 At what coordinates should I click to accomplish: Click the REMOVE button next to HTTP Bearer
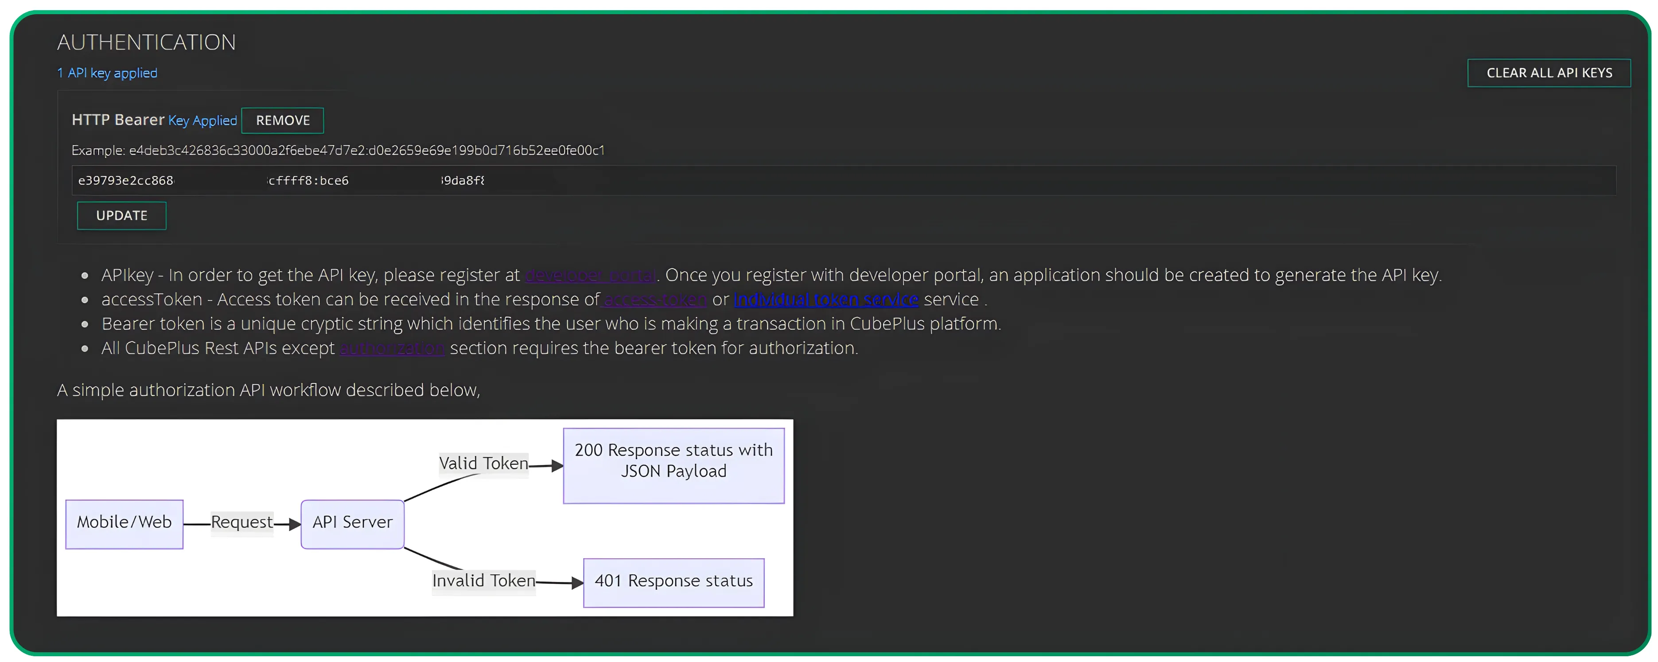click(x=282, y=120)
